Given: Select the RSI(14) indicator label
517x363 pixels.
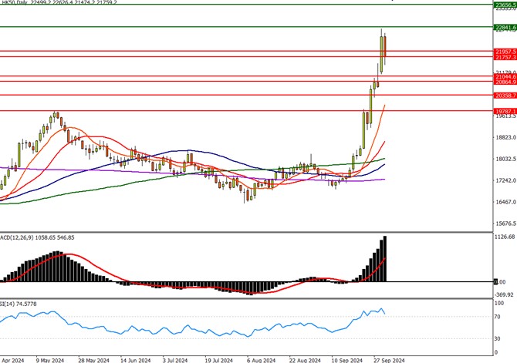Looking at the screenshot, I should pos(14,303).
